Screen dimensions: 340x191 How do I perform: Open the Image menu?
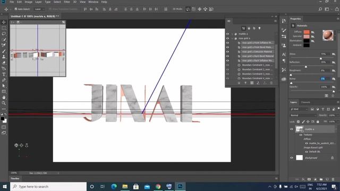(28, 2)
